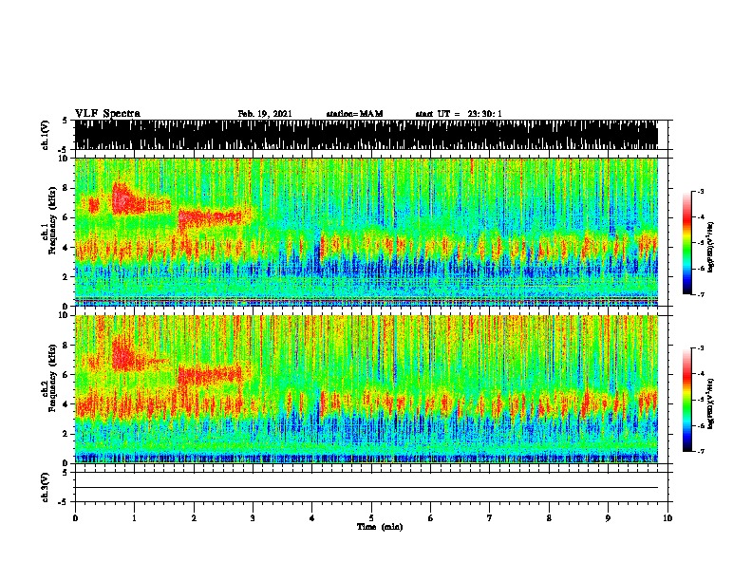Click the "station=MAM" header label
The width and height of the screenshot is (752, 581).
[x=354, y=114]
